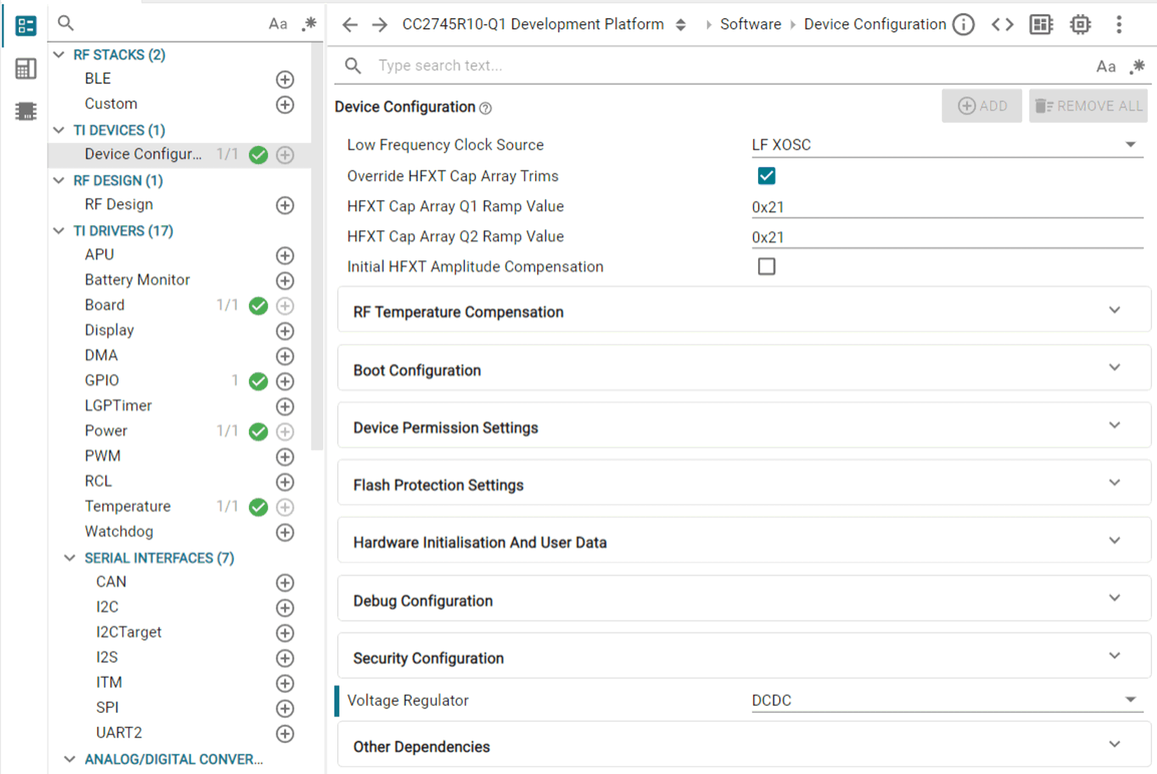Click the Device Configuration info icon
Screen dimensions: 1157x774
(964, 25)
